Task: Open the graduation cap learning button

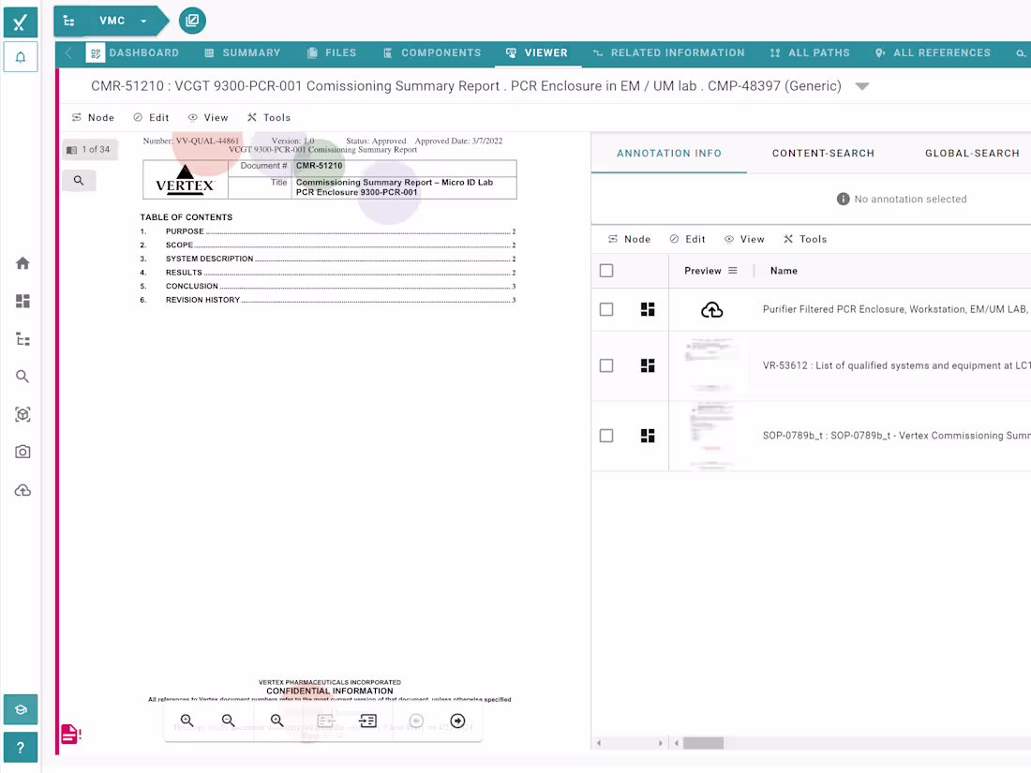Action: click(x=21, y=710)
